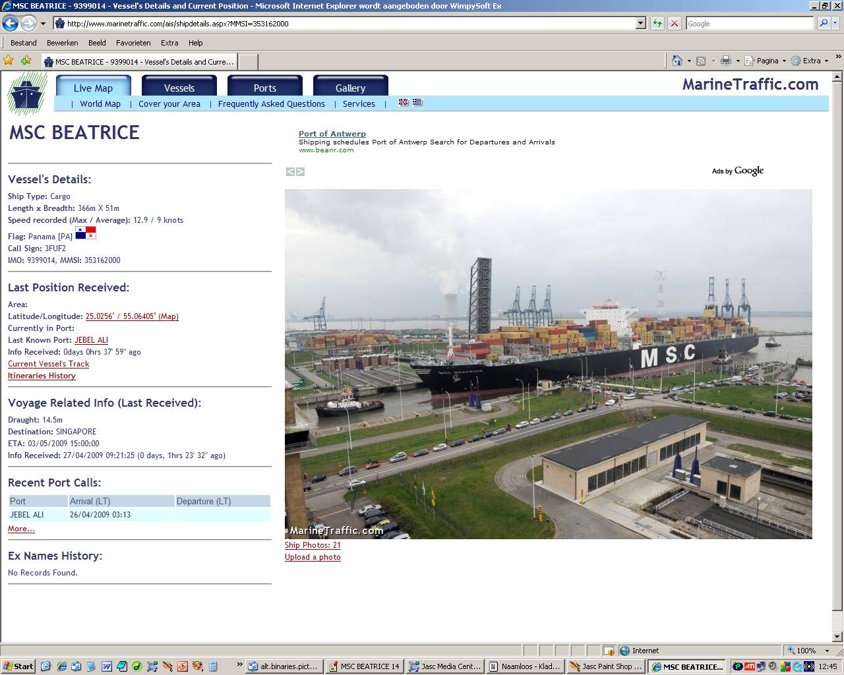The width and height of the screenshot is (844, 675).
Task: Click the Home page icon
Action: click(x=677, y=61)
